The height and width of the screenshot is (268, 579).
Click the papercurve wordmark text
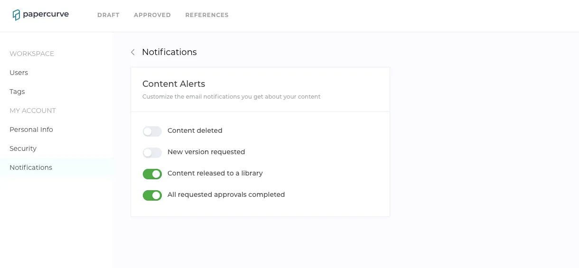coord(46,14)
